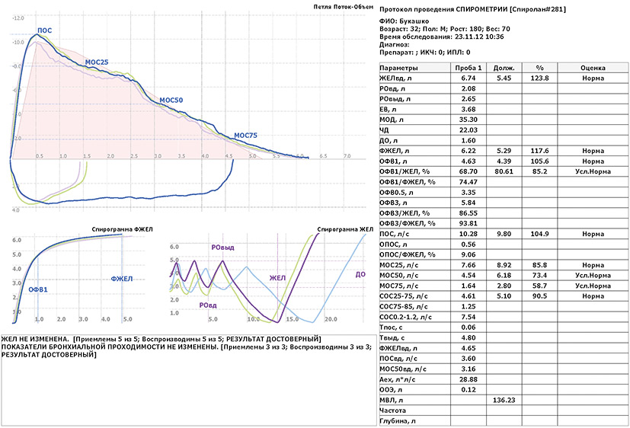This screenshot has width=630, height=428.
Task: Click the Оценка column header
Action: [593, 68]
